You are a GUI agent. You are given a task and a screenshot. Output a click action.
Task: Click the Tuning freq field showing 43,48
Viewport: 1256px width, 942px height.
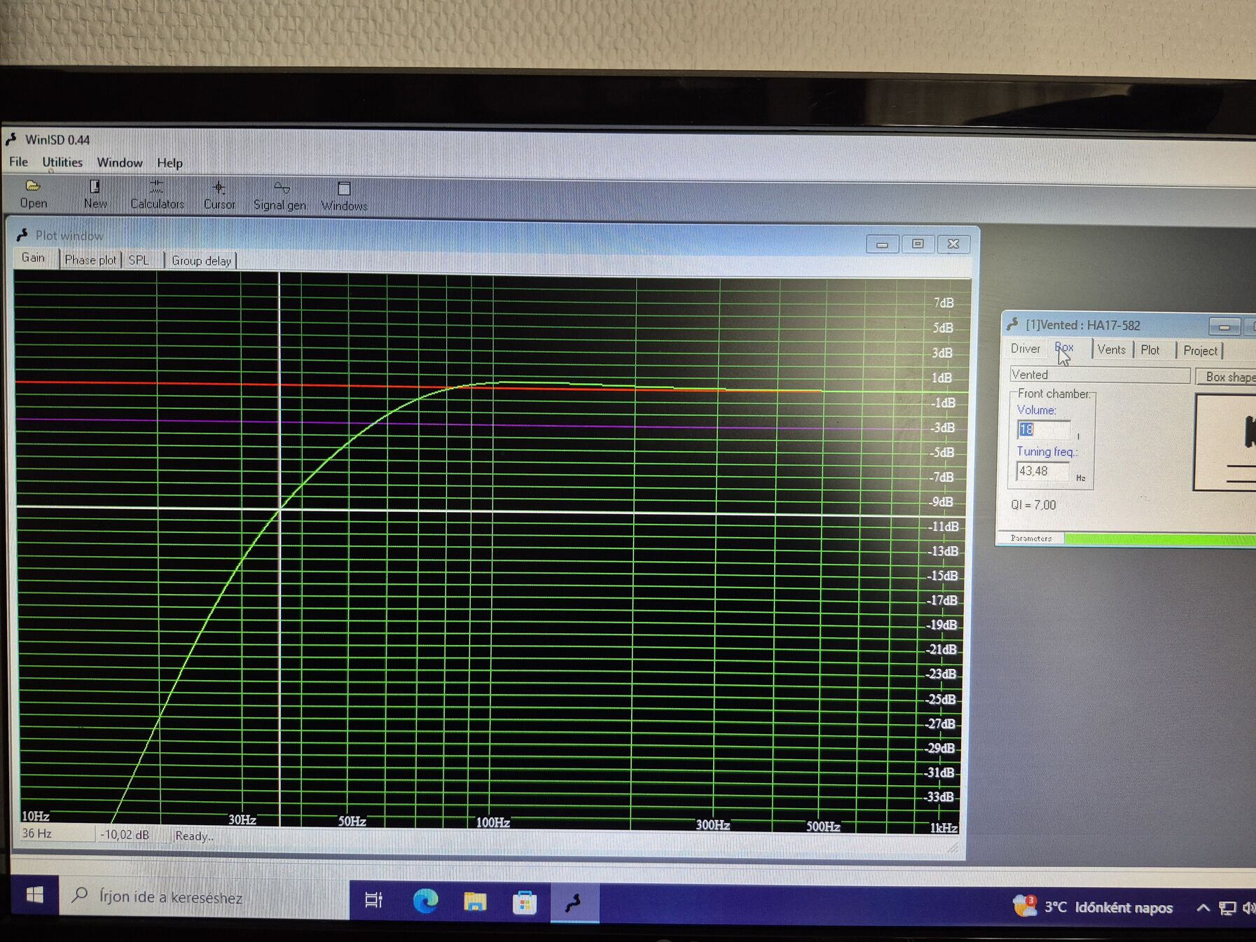click(1043, 471)
